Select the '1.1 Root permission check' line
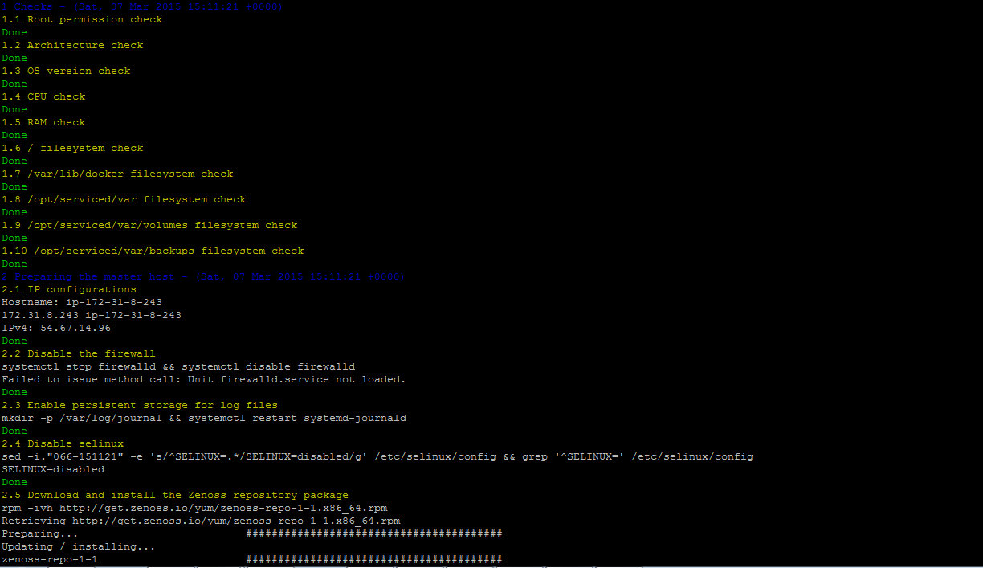 pos(82,19)
